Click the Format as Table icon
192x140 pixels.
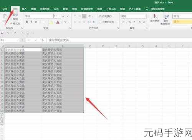(x=166, y=16)
